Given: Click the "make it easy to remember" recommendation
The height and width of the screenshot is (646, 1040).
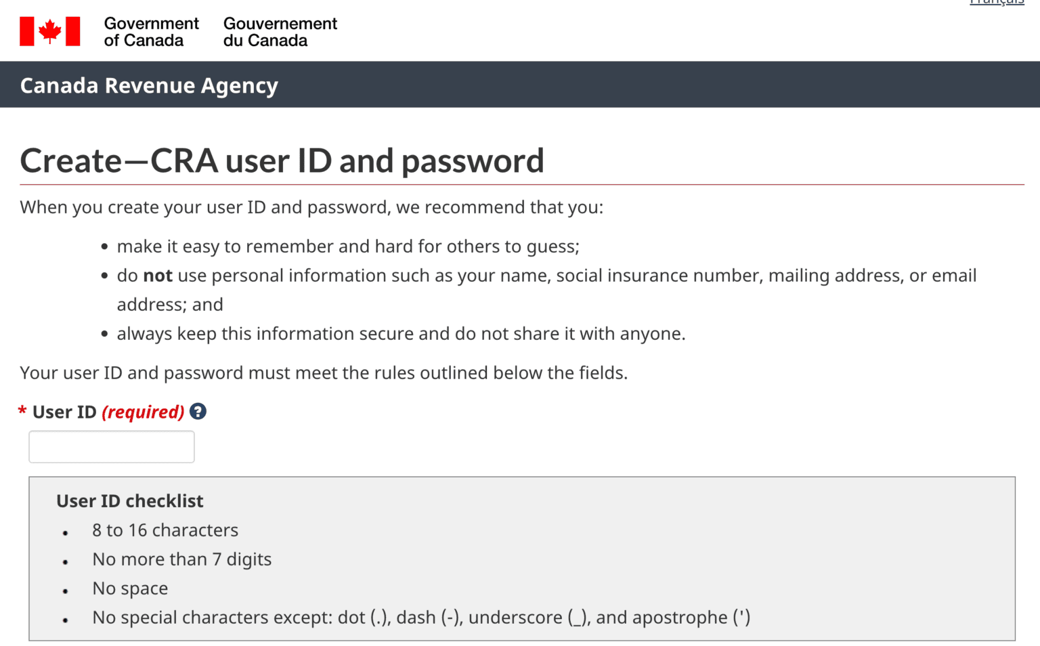Looking at the screenshot, I should [x=348, y=246].
